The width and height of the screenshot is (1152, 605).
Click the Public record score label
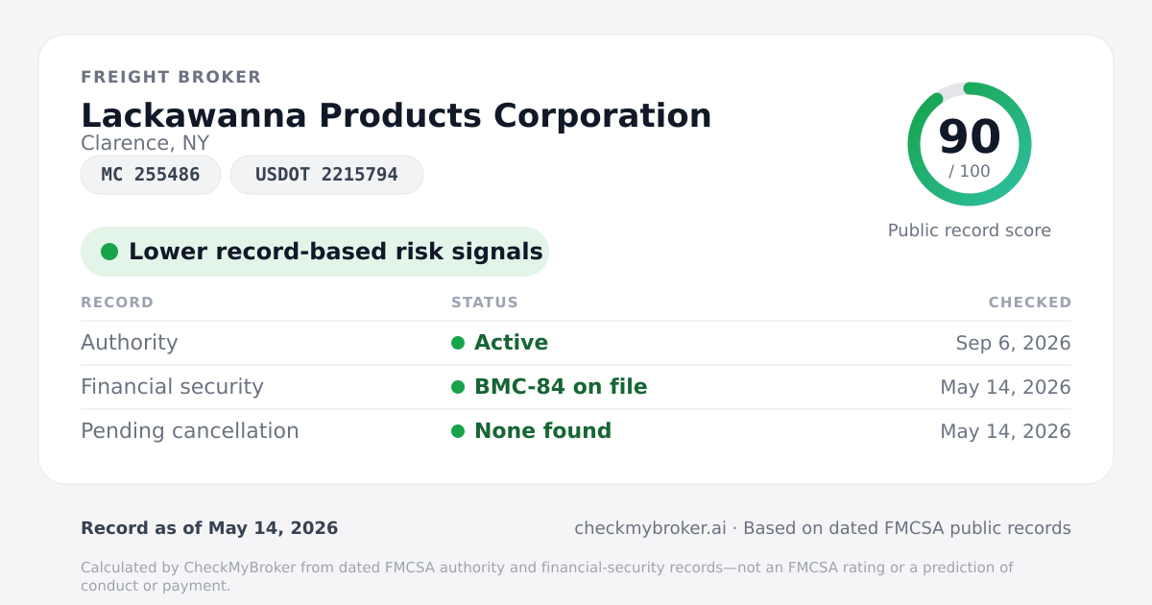[x=970, y=230]
